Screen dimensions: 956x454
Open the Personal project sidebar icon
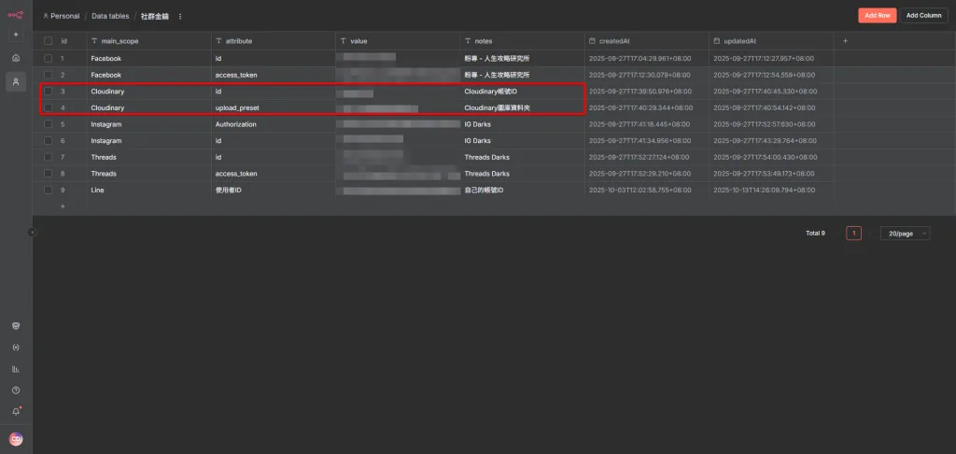pos(16,81)
